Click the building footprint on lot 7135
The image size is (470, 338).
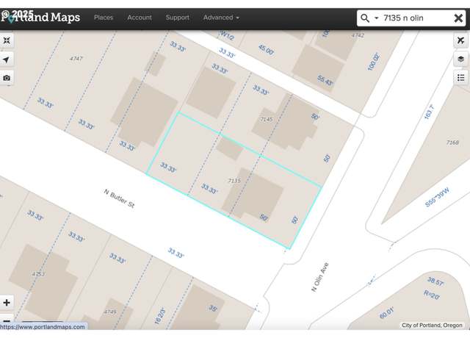[x=253, y=194]
